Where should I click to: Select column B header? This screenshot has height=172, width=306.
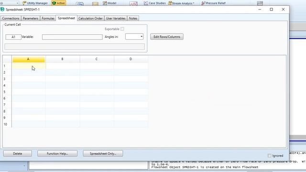click(63, 59)
